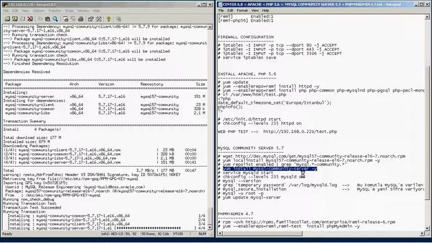Click the SecureCRT title bar app icon
The height and width of the screenshot is (243, 432).
(5, 5)
